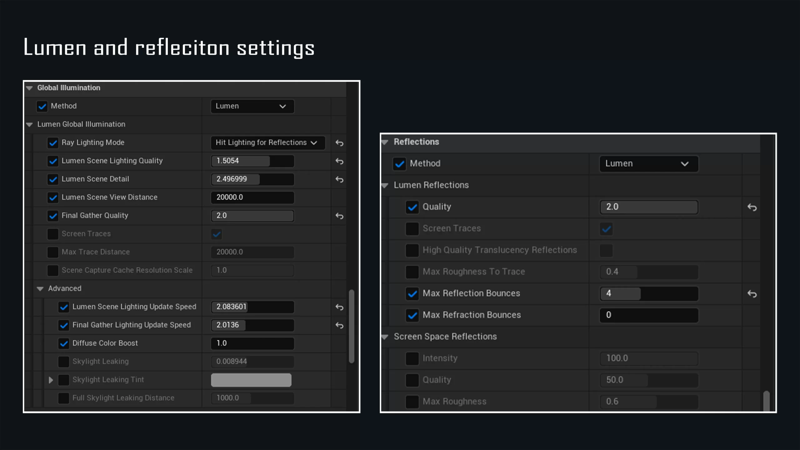
Task: Toggle Lumen Scene Lighting Quality override checkbox
Action: coord(53,161)
